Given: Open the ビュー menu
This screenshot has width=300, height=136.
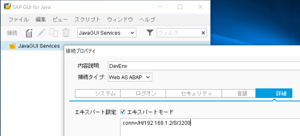Looking at the screenshot, I should point(60,20).
